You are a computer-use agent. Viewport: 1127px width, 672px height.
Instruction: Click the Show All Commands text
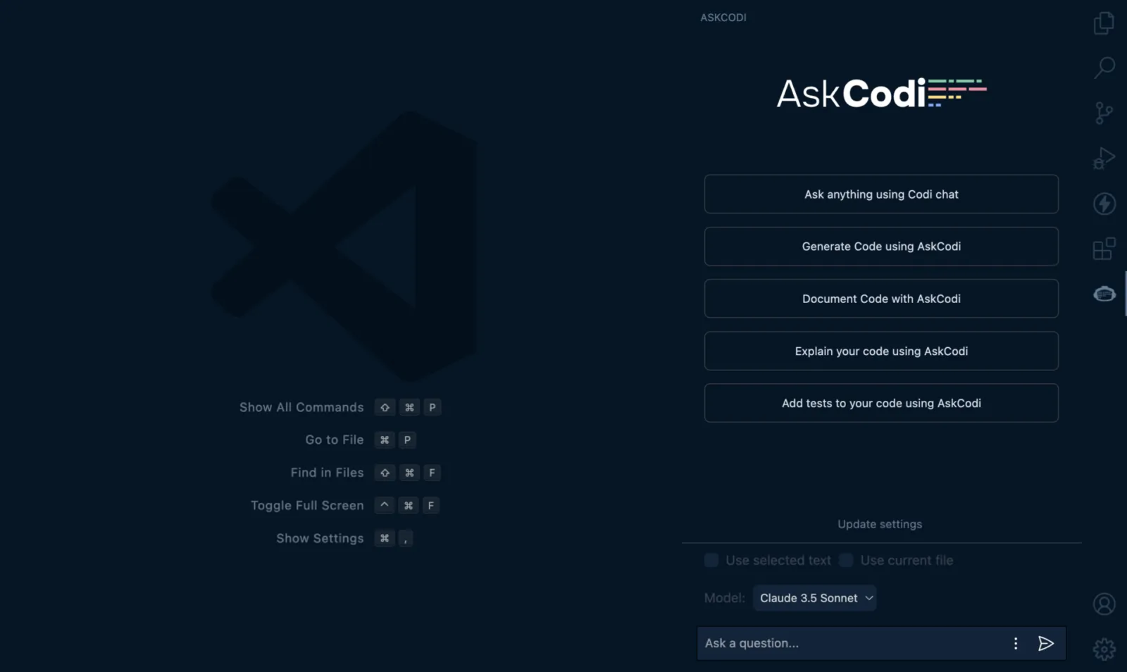pyautogui.click(x=301, y=407)
